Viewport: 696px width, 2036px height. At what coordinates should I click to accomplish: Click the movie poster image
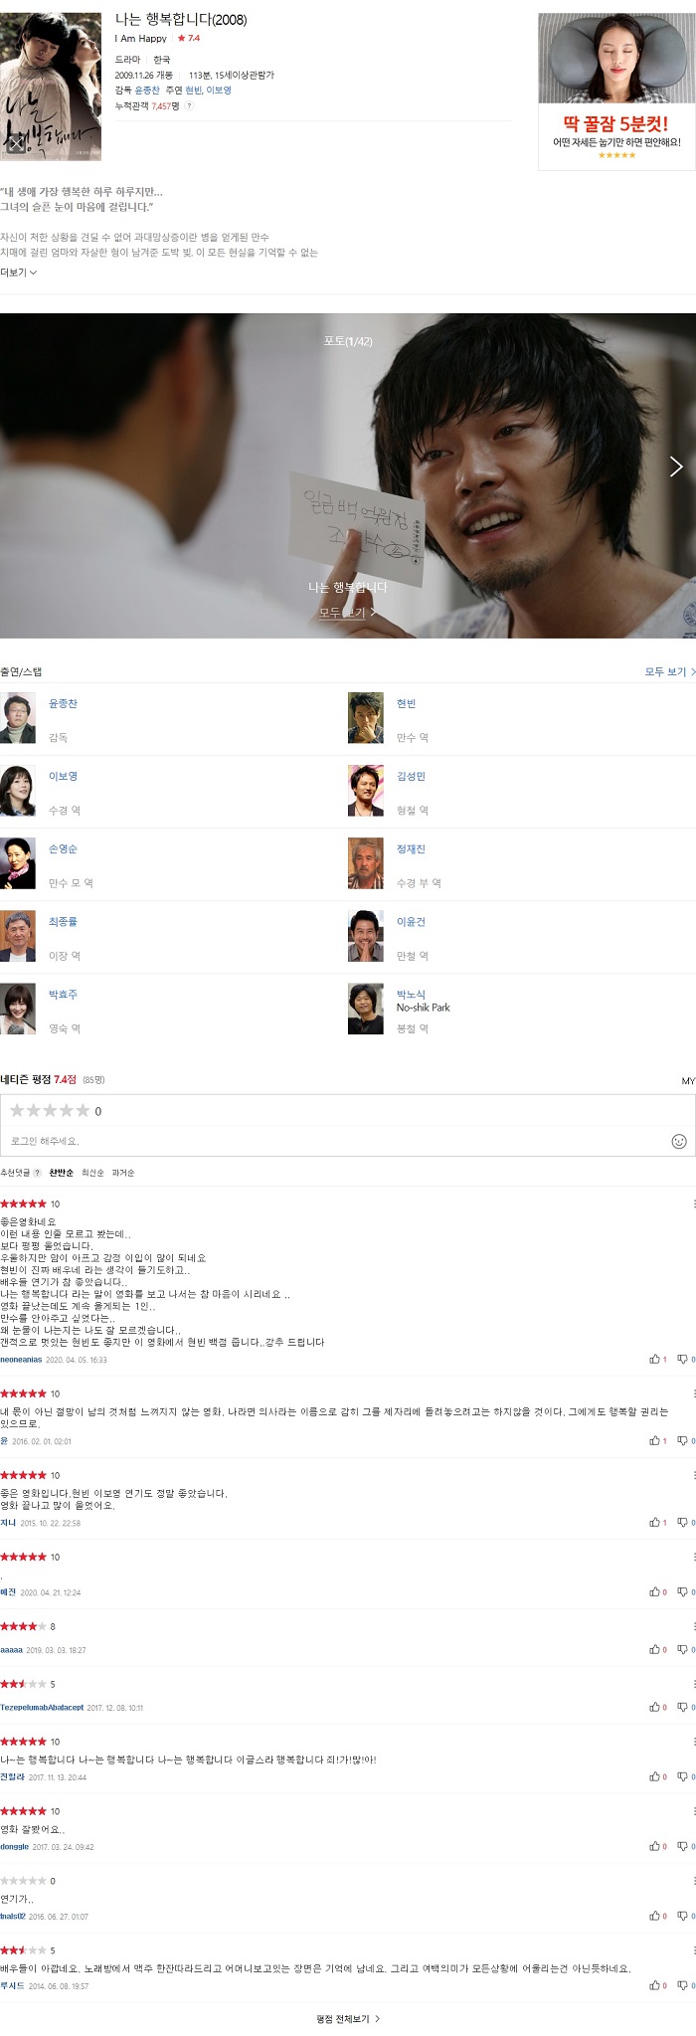pos(51,87)
